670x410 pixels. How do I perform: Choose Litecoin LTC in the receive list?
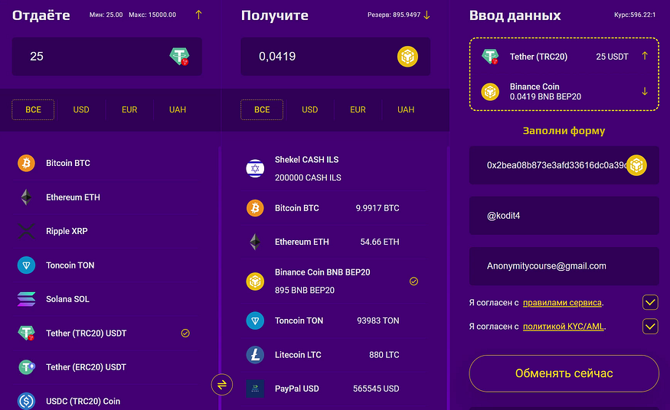click(335, 354)
